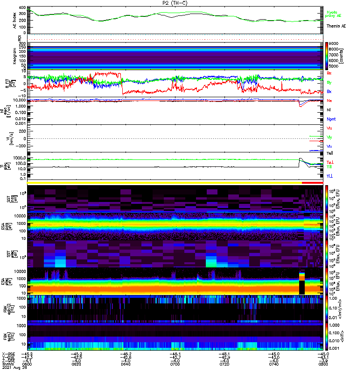Viewport: 350px width, 374px height.
Task: Click the red Viz velocity legend label
Action: pyautogui.click(x=329, y=128)
